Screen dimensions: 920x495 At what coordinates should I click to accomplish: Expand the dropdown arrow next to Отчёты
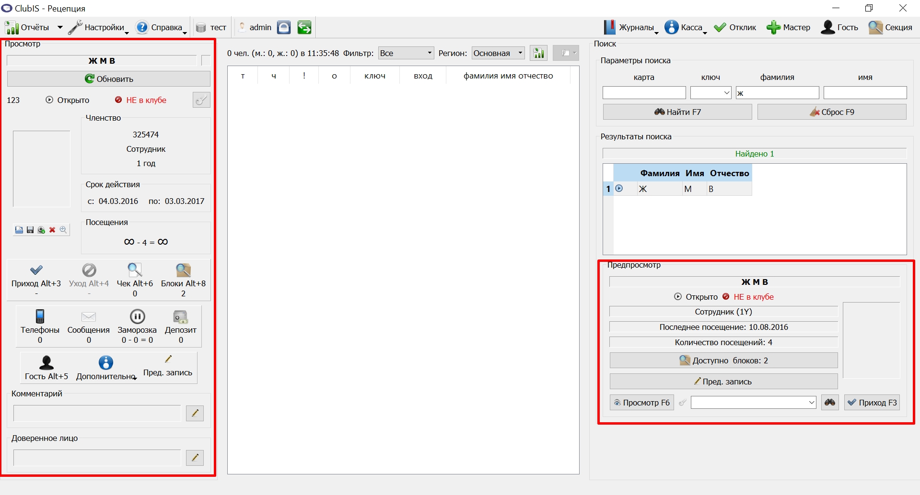[60, 27]
